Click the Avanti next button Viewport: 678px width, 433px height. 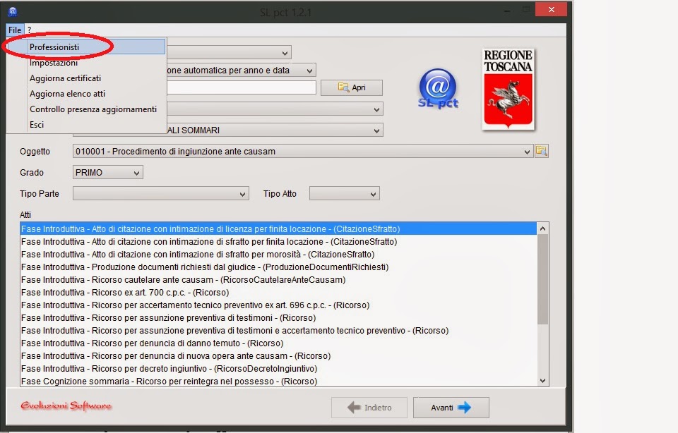click(x=451, y=408)
